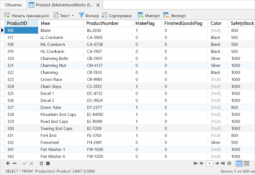Viewport: 255px width, 175px height.
Task: Close the Product @AdventureWorks tab
Action: pos(98,5)
